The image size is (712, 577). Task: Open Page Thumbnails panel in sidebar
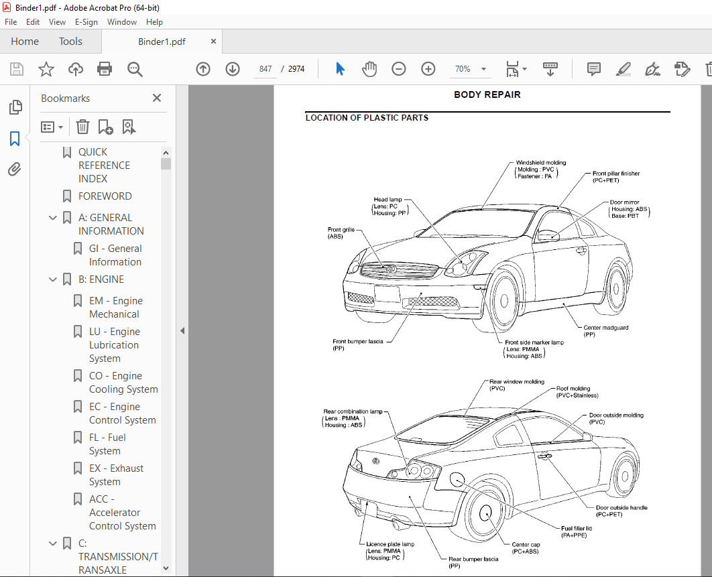pos(15,107)
